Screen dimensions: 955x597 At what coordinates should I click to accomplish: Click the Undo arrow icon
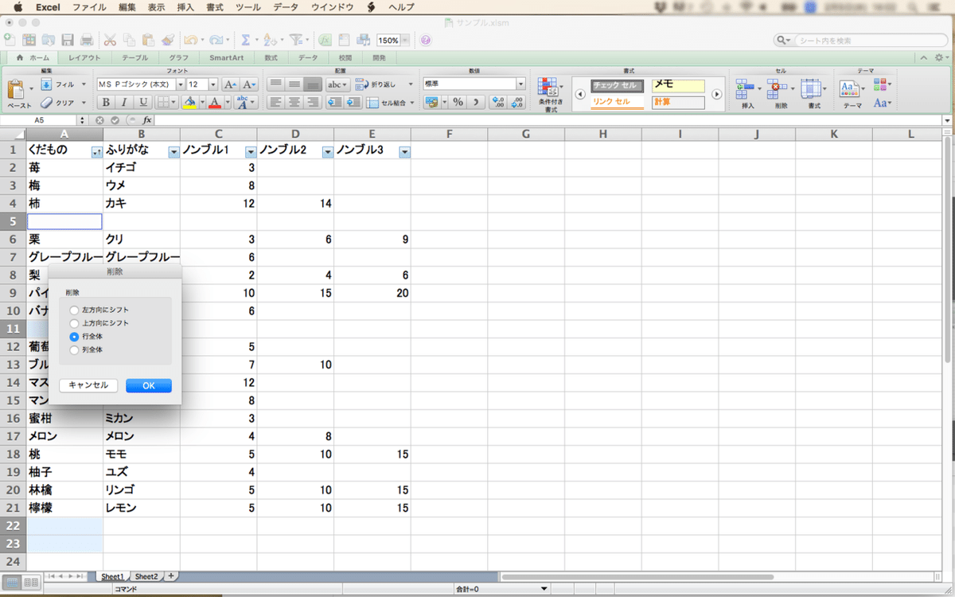click(x=191, y=39)
